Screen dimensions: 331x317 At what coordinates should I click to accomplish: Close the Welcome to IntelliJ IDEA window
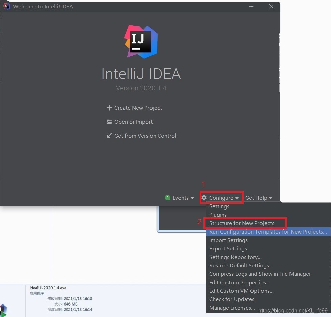(271, 6)
